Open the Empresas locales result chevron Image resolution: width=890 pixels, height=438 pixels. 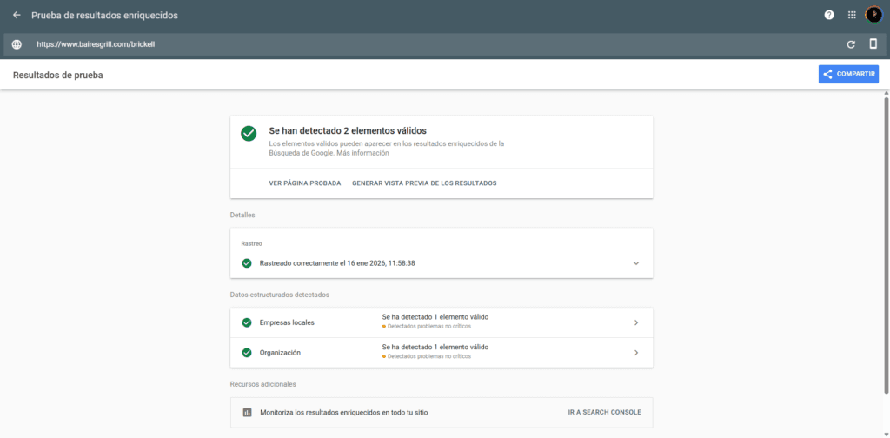[635, 322]
